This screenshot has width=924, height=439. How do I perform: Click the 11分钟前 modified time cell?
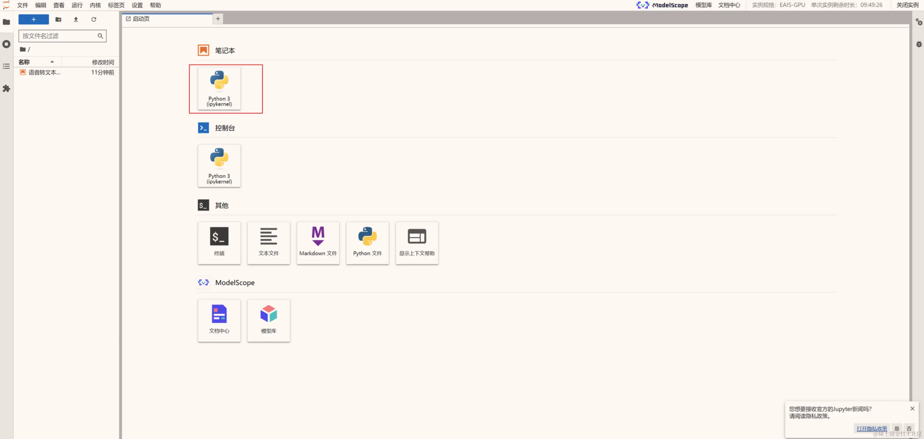(103, 72)
